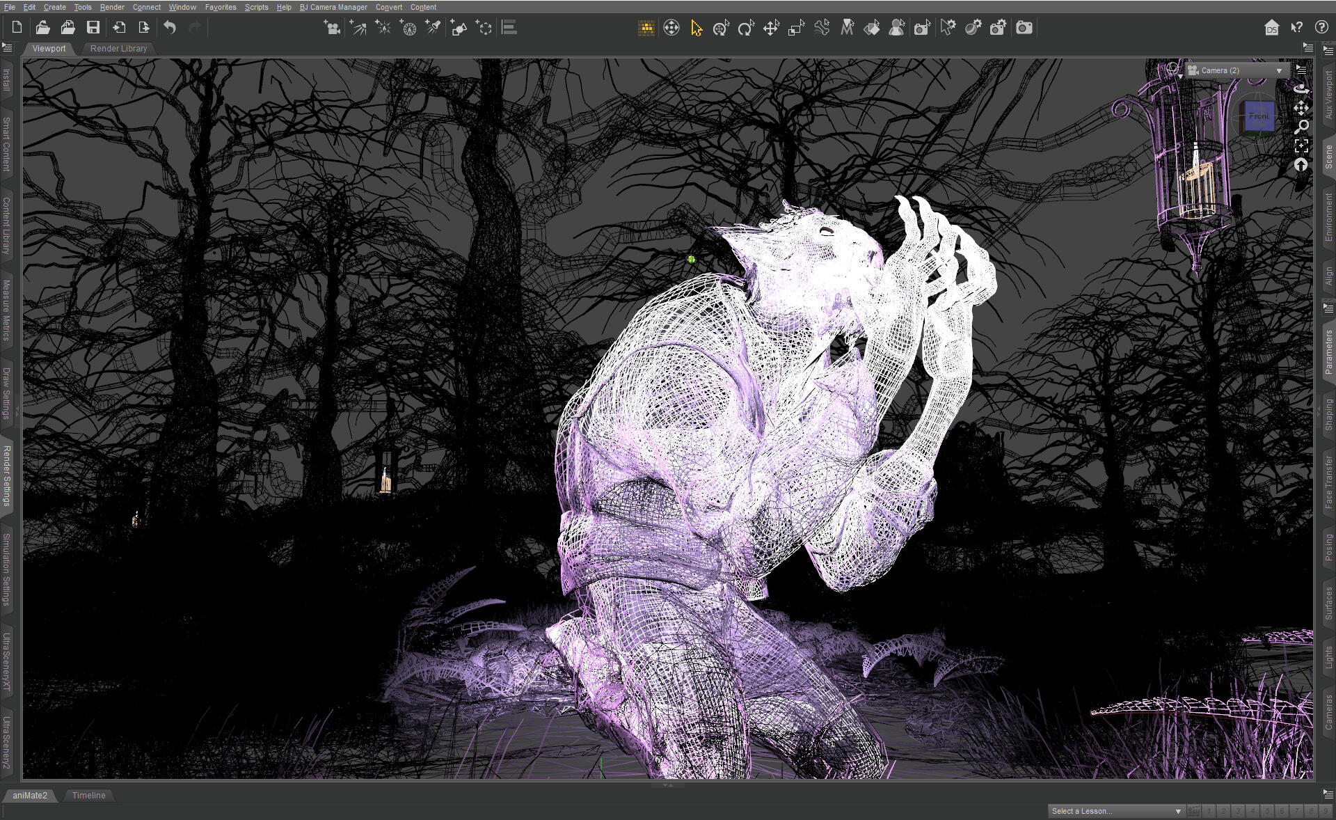This screenshot has height=820, width=1336.
Task: Create a new primitive
Action: point(458,28)
